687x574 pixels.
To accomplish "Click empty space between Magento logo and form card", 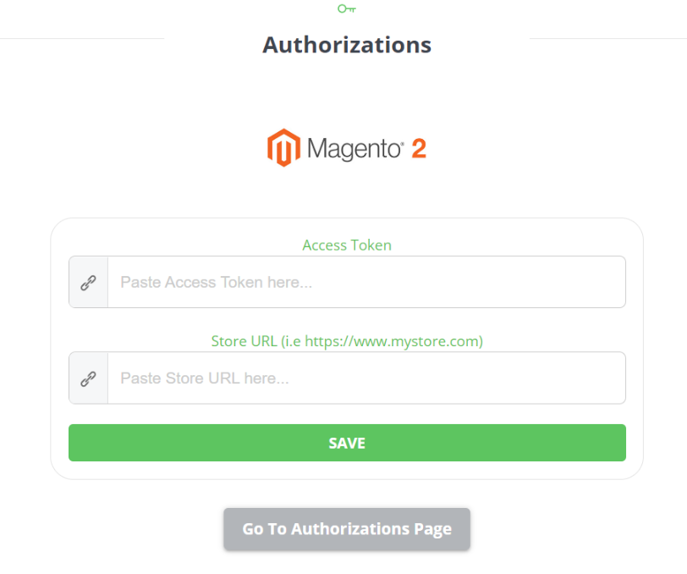I will pyautogui.click(x=347, y=193).
